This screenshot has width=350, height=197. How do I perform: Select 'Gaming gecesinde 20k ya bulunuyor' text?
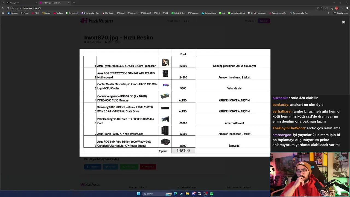[234, 66]
